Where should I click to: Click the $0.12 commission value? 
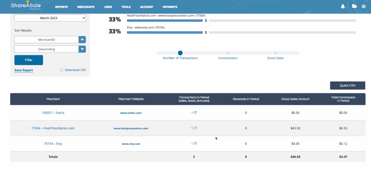pos(343,144)
